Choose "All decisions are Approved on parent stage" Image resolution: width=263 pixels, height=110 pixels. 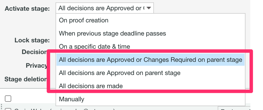click(120, 73)
